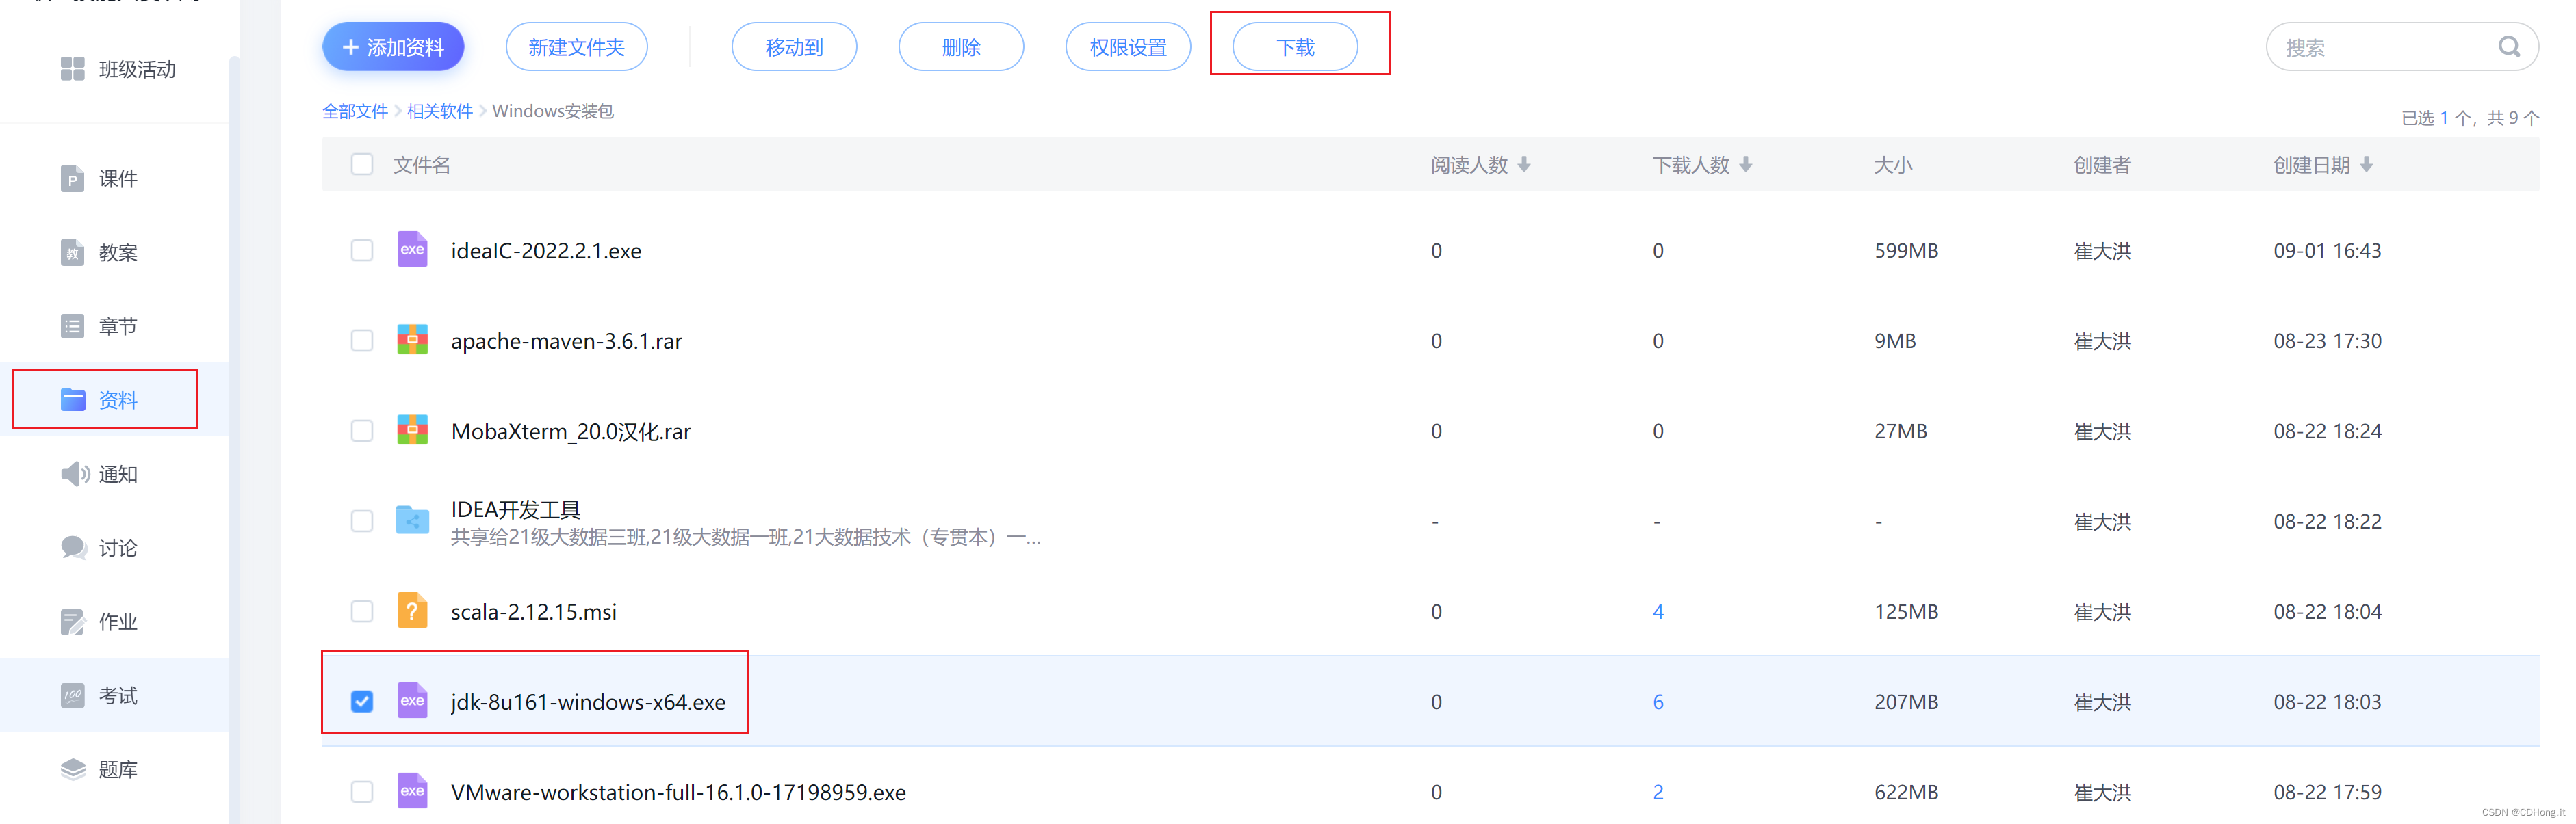Open download count 2 for VMware-workstation
The width and height of the screenshot is (2576, 824).
[x=1658, y=792]
